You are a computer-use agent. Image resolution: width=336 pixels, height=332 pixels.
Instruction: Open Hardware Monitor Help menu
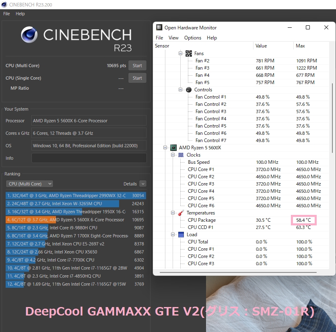pyautogui.click(x=212, y=38)
